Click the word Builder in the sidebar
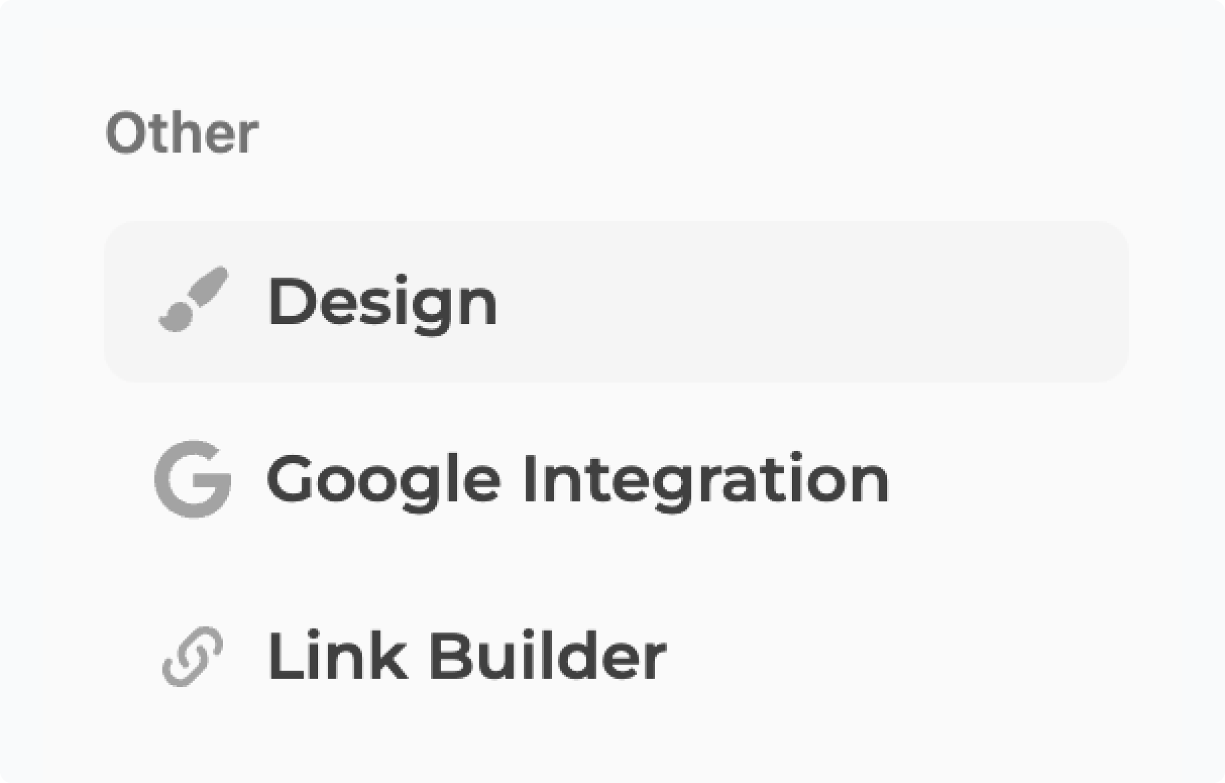The width and height of the screenshot is (1225, 783). [548, 656]
